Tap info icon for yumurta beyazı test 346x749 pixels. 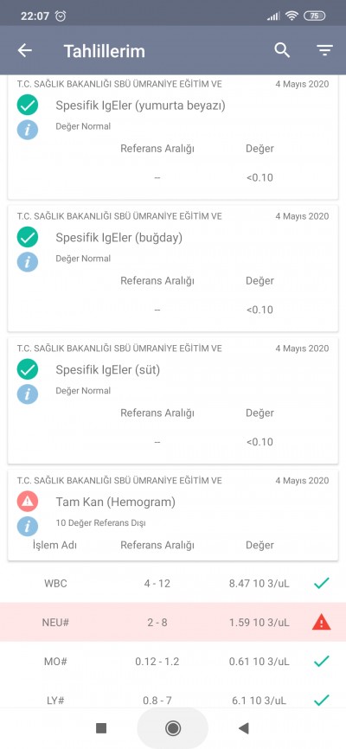coord(28,130)
